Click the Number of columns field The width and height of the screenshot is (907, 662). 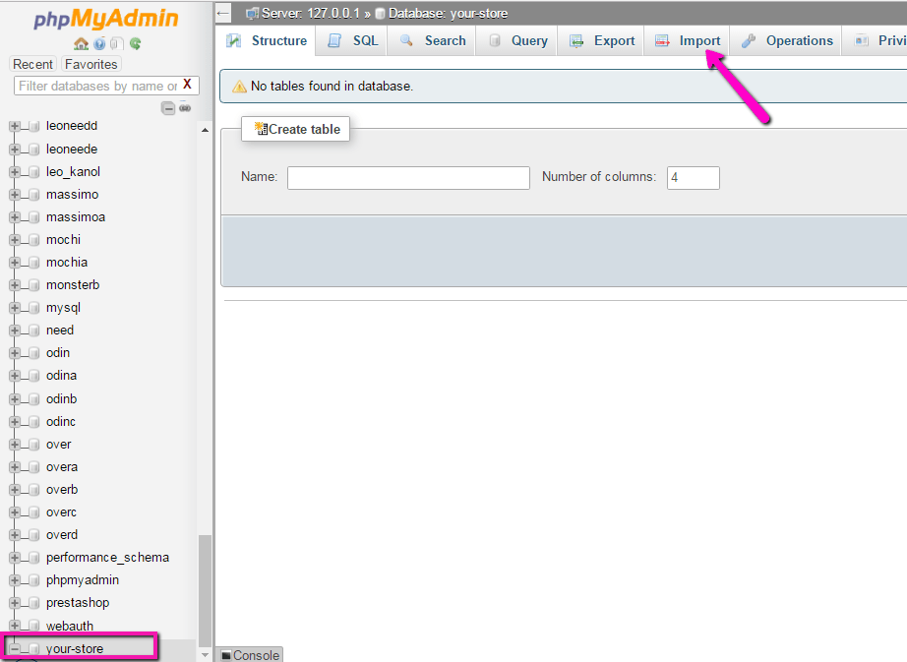point(693,178)
